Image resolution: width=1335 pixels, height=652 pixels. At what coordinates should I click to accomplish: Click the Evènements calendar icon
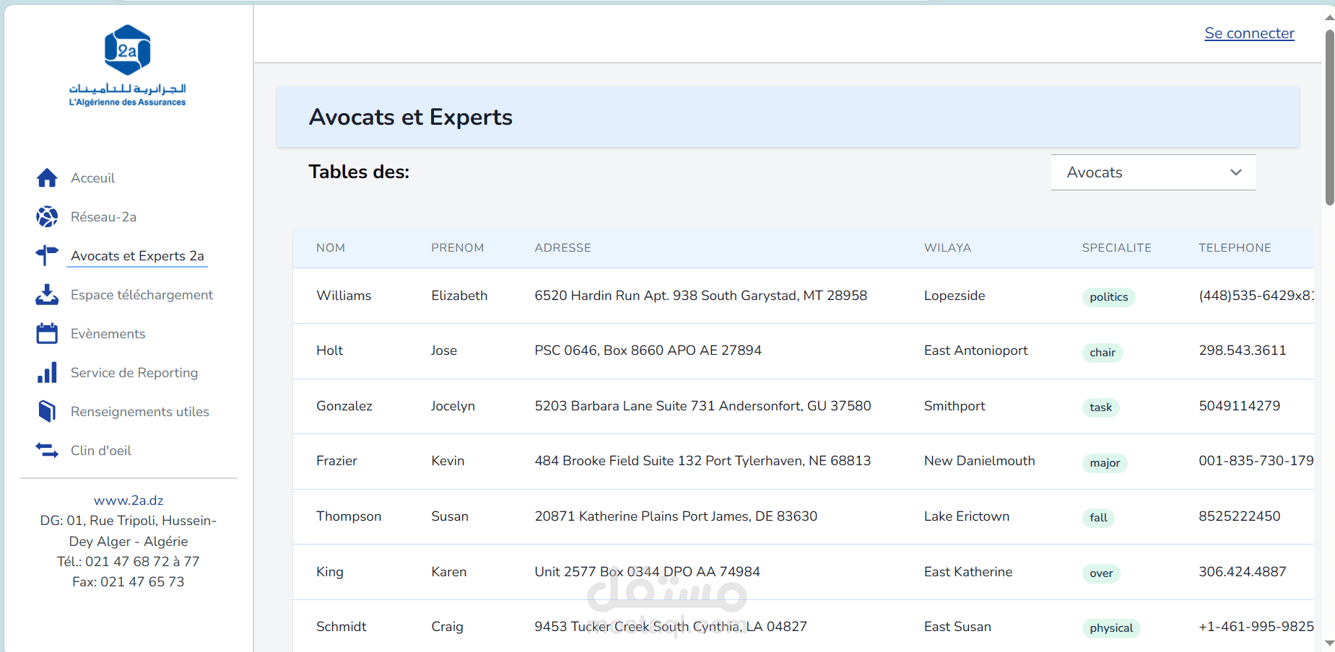[47, 334]
